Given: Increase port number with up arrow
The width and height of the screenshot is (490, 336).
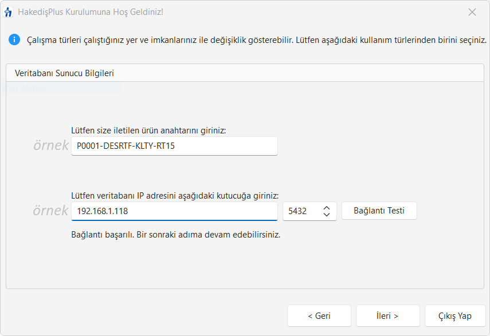Looking at the screenshot, I should (x=327, y=207).
